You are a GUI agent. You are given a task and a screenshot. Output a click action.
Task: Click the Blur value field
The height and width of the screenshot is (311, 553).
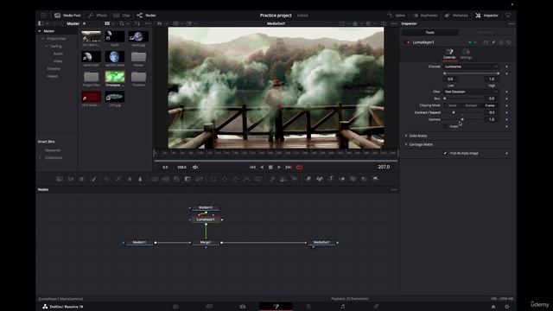coord(492,98)
